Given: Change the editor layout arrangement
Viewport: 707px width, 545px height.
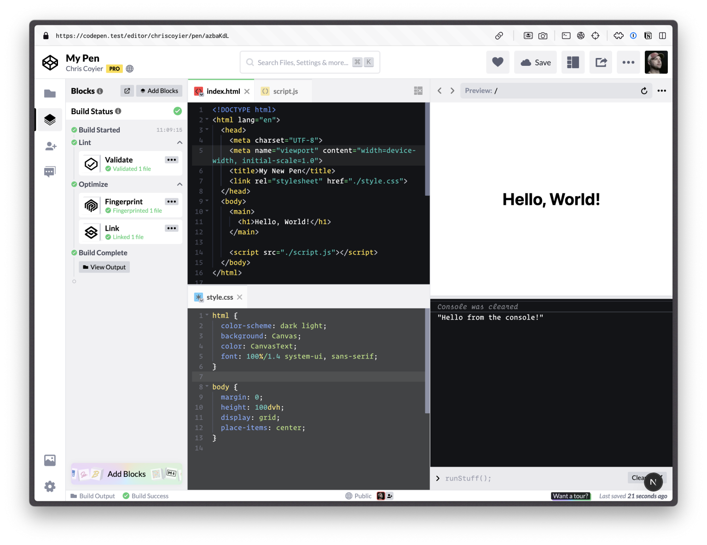Looking at the screenshot, I should coord(573,62).
